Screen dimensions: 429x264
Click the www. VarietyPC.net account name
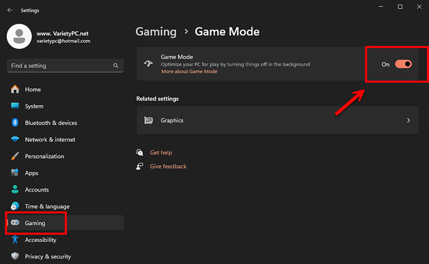pyautogui.click(x=63, y=33)
